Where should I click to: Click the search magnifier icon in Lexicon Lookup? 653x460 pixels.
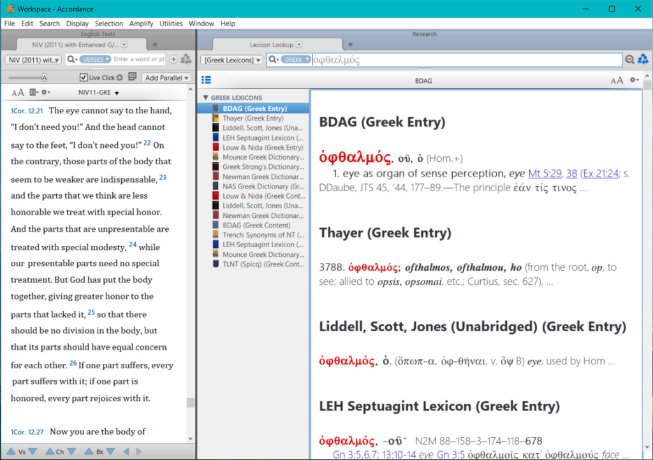tap(273, 59)
